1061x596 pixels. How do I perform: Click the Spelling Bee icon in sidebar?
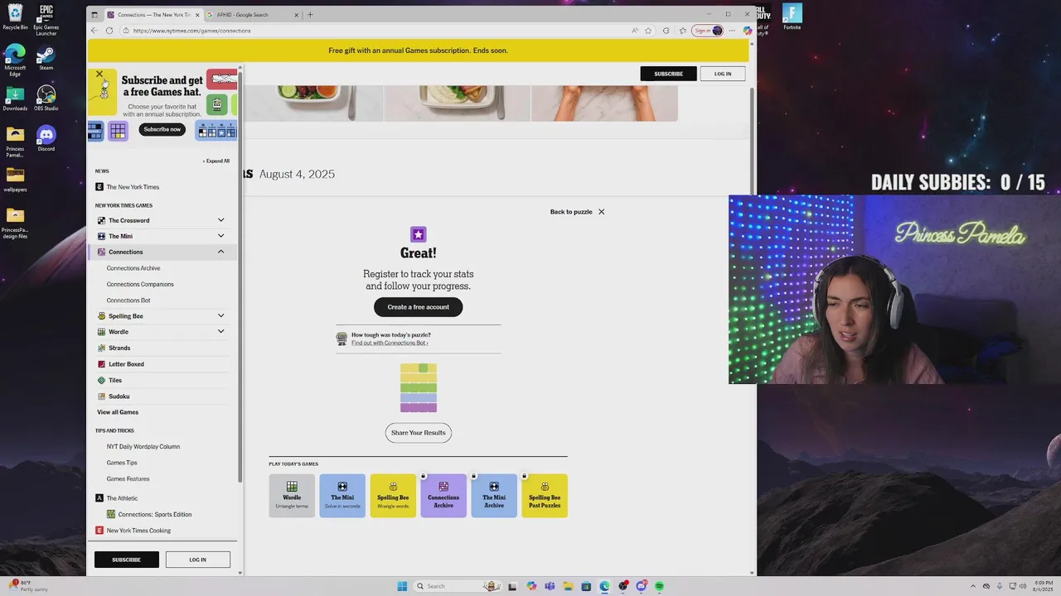tap(101, 316)
